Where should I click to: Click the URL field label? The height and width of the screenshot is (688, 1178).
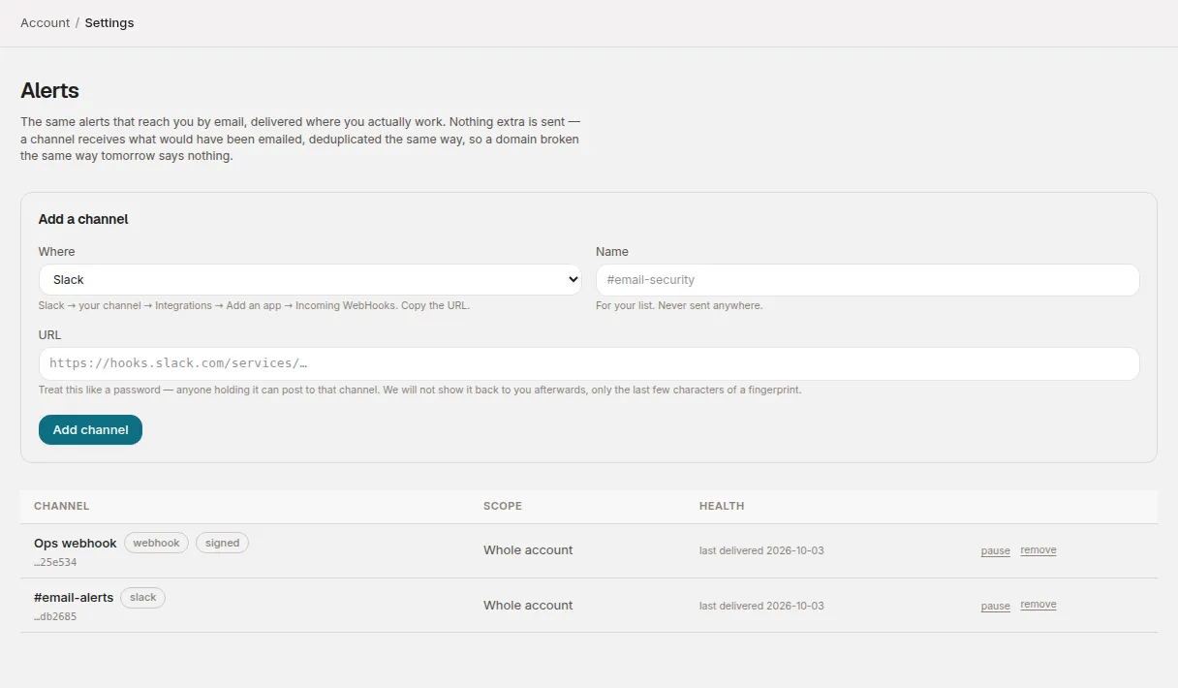point(49,335)
